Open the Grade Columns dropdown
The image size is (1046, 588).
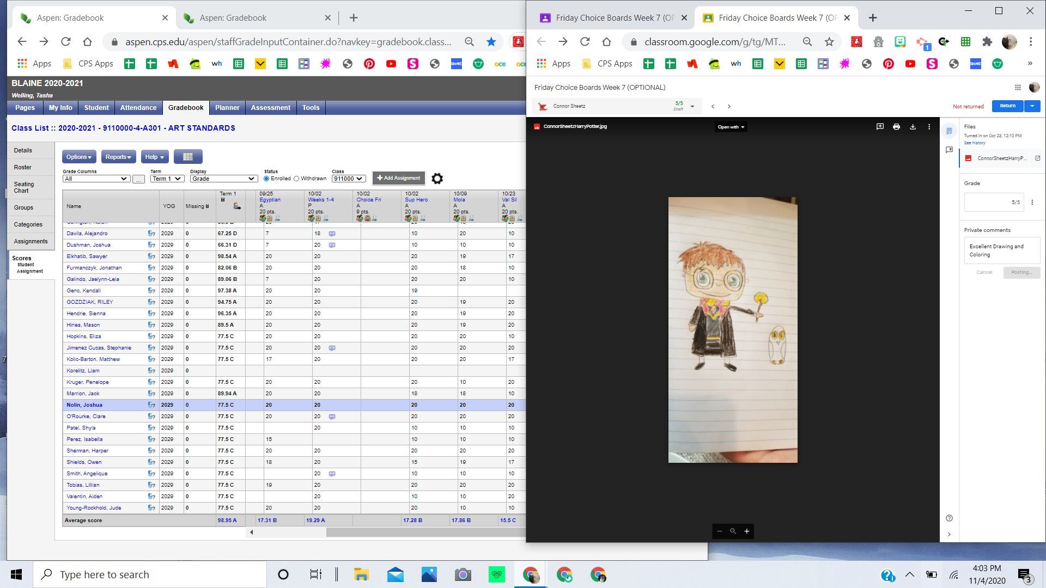point(96,179)
